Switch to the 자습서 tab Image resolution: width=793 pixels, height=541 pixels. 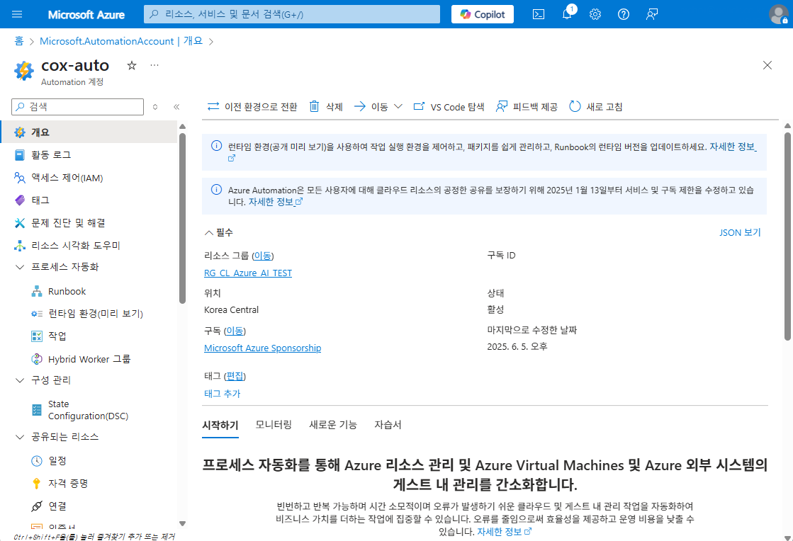click(388, 425)
